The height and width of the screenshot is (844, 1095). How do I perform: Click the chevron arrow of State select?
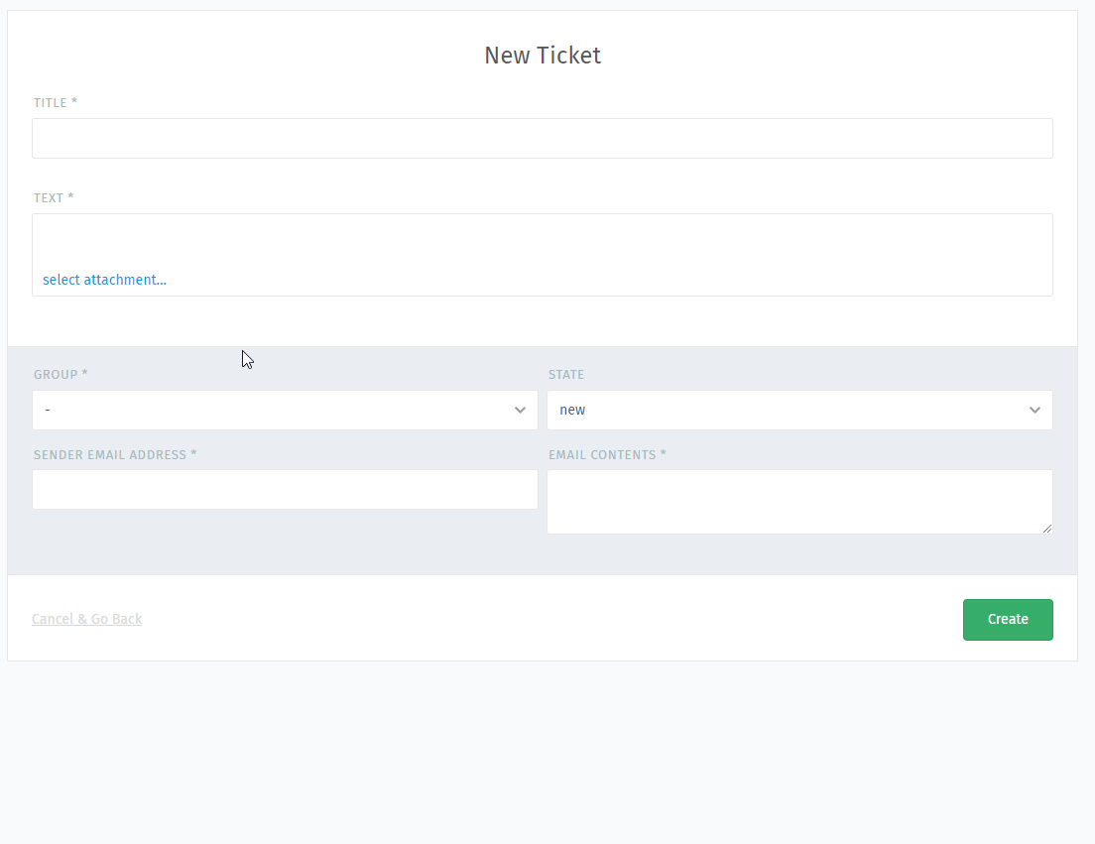tap(1034, 410)
